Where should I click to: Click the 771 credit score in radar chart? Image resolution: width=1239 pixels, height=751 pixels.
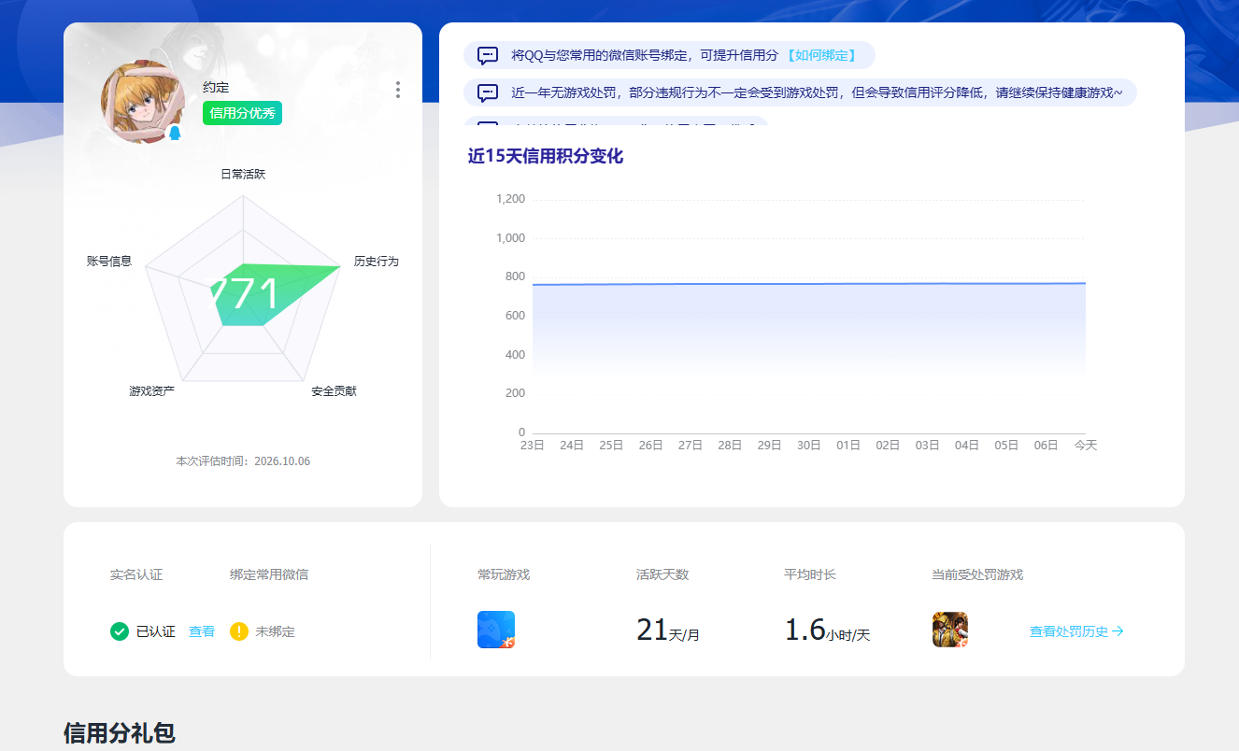coord(245,294)
